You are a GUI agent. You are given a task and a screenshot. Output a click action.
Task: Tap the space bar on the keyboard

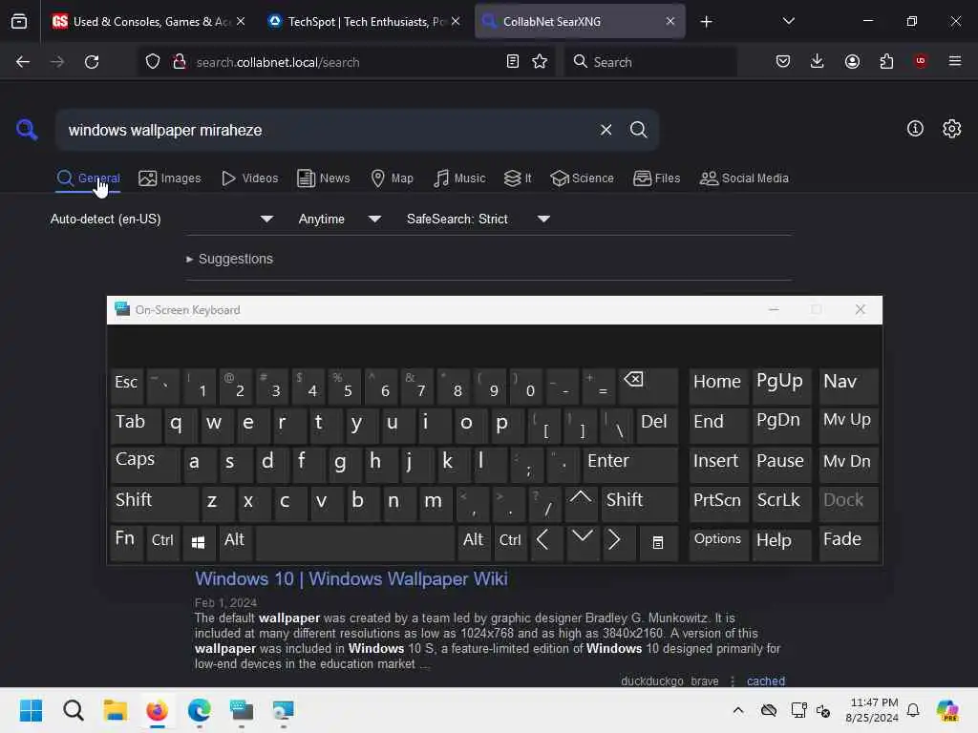355,543
